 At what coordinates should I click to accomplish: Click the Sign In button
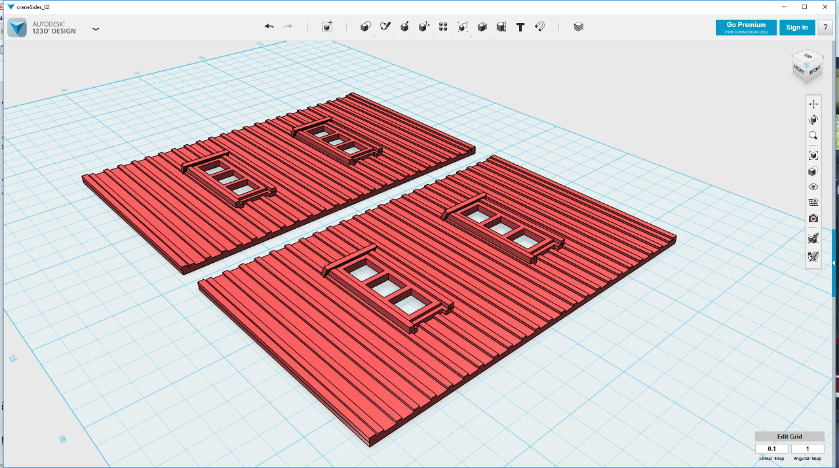pyautogui.click(x=797, y=28)
